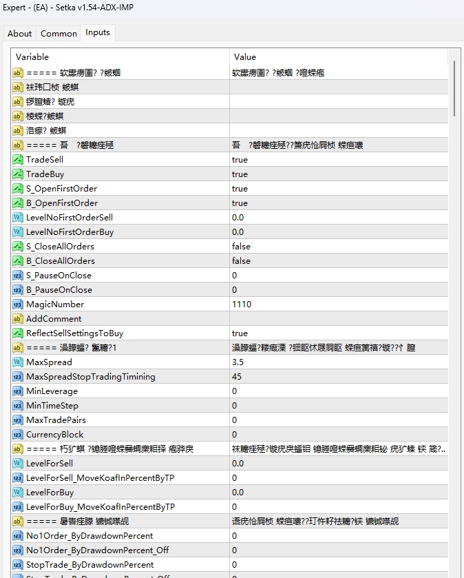This screenshot has width=464, height=578.
Task: Select the MaxTradePairs variable name
Action: pos(56,420)
